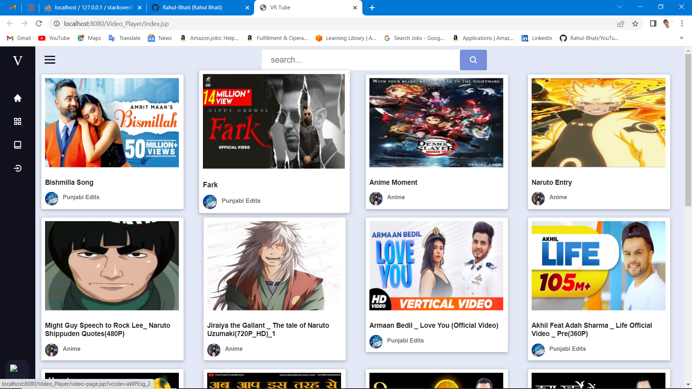Switch to localhost phpMyAdmin tab
The image size is (692, 389).
pyautogui.click(x=93, y=8)
